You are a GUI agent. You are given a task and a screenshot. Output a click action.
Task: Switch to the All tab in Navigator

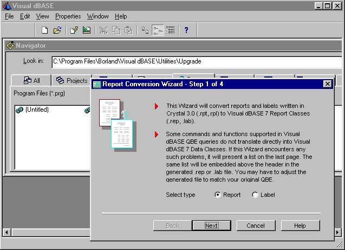pos(31,80)
